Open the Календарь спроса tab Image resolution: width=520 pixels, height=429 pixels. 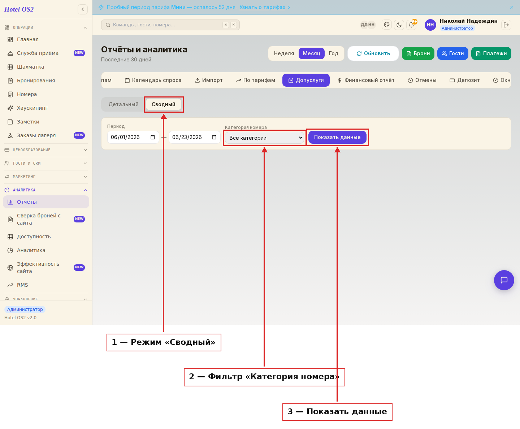point(153,80)
